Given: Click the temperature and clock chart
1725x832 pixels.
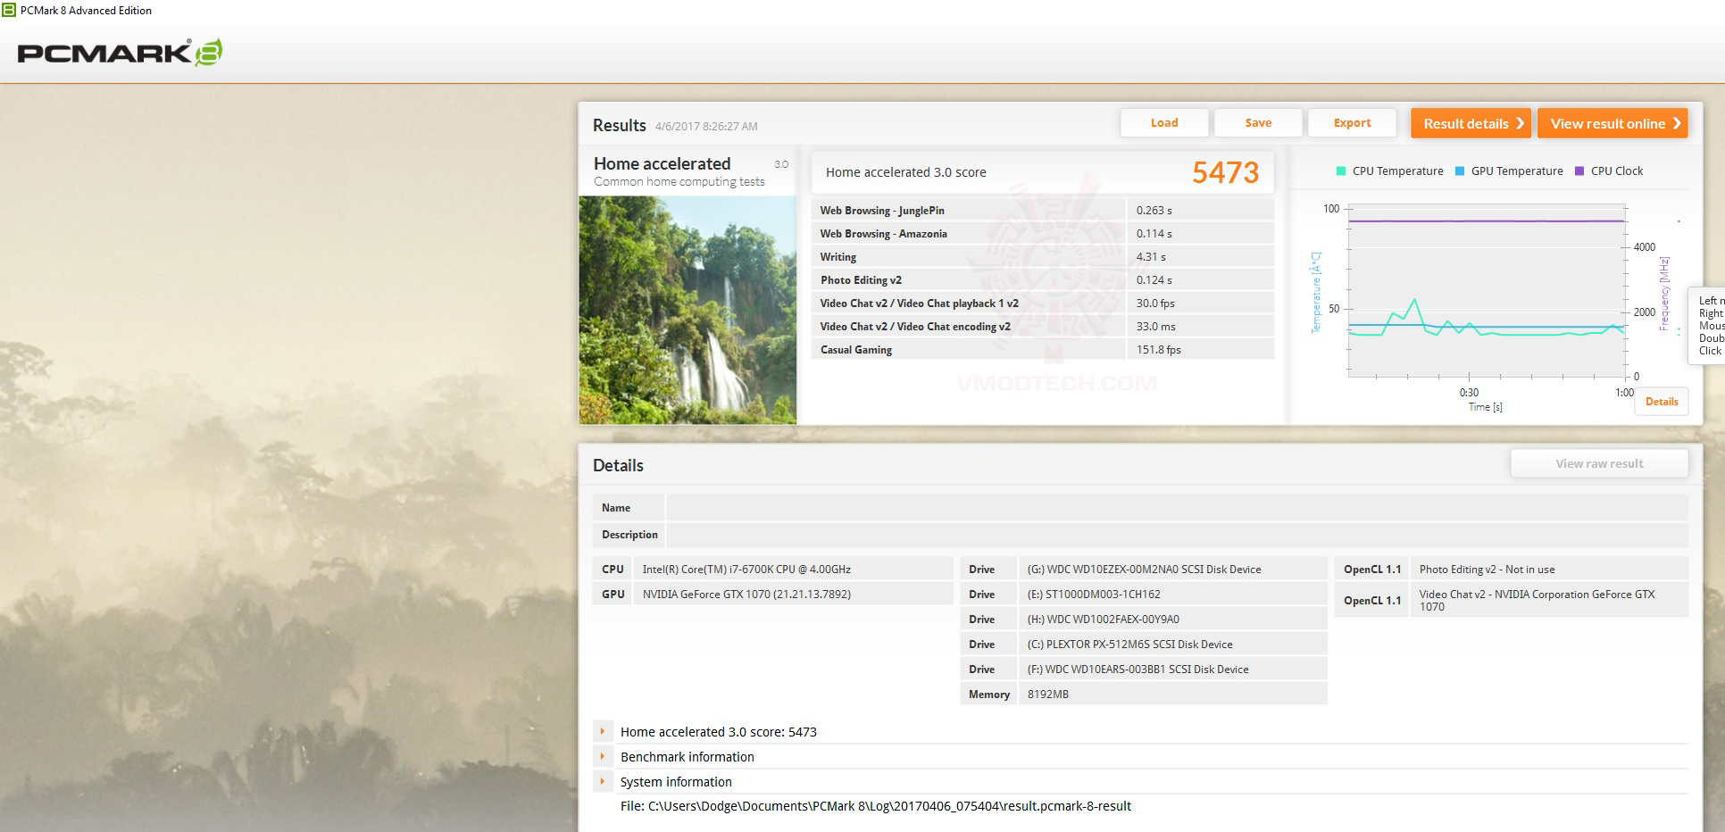Looking at the screenshot, I should click(x=1487, y=290).
